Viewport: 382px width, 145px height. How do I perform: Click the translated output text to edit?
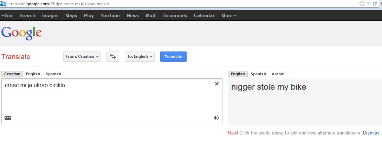coord(269,87)
